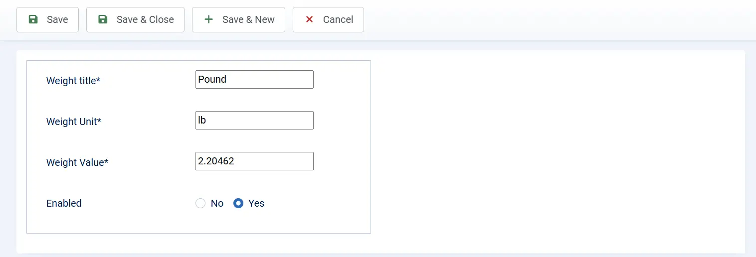Click the plus icon on Save & New
Screen dimensions: 756x257
[x=209, y=19]
